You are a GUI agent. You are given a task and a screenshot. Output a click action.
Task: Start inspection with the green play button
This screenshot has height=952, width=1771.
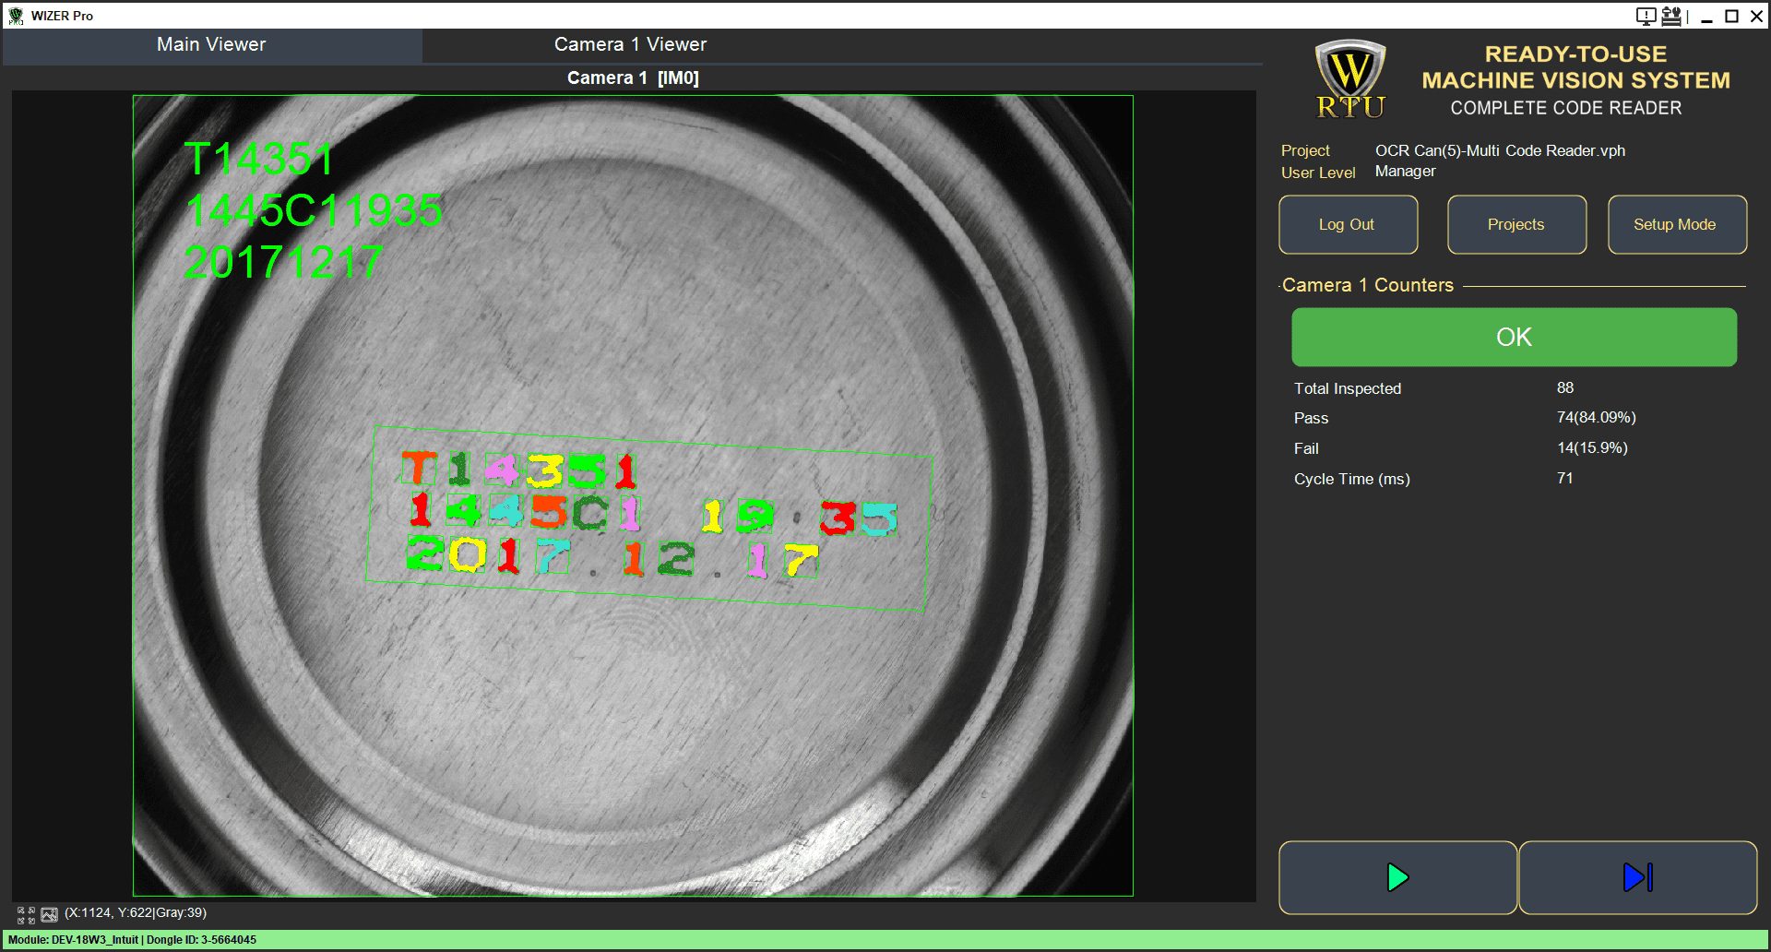[x=1397, y=877]
